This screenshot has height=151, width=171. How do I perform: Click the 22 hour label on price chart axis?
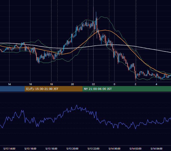point(93,84)
